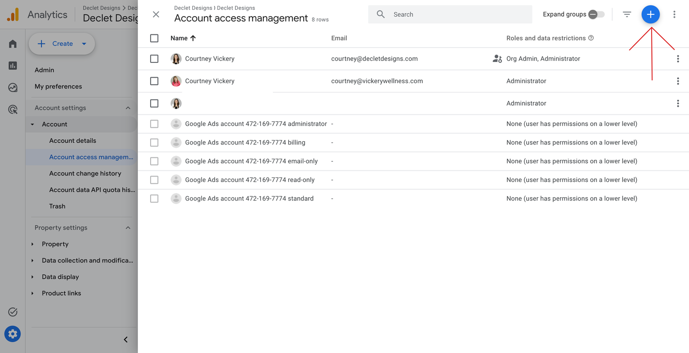Check the select-all checkbox in header
Viewport: 689px width, 353px height.
tap(154, 38)
